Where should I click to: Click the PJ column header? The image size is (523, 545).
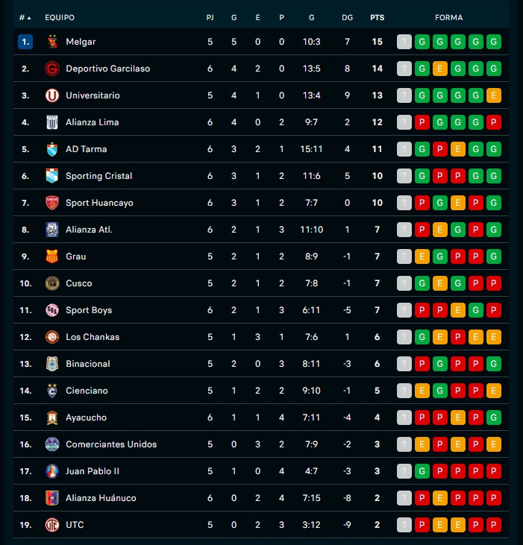tap(210, 17)
